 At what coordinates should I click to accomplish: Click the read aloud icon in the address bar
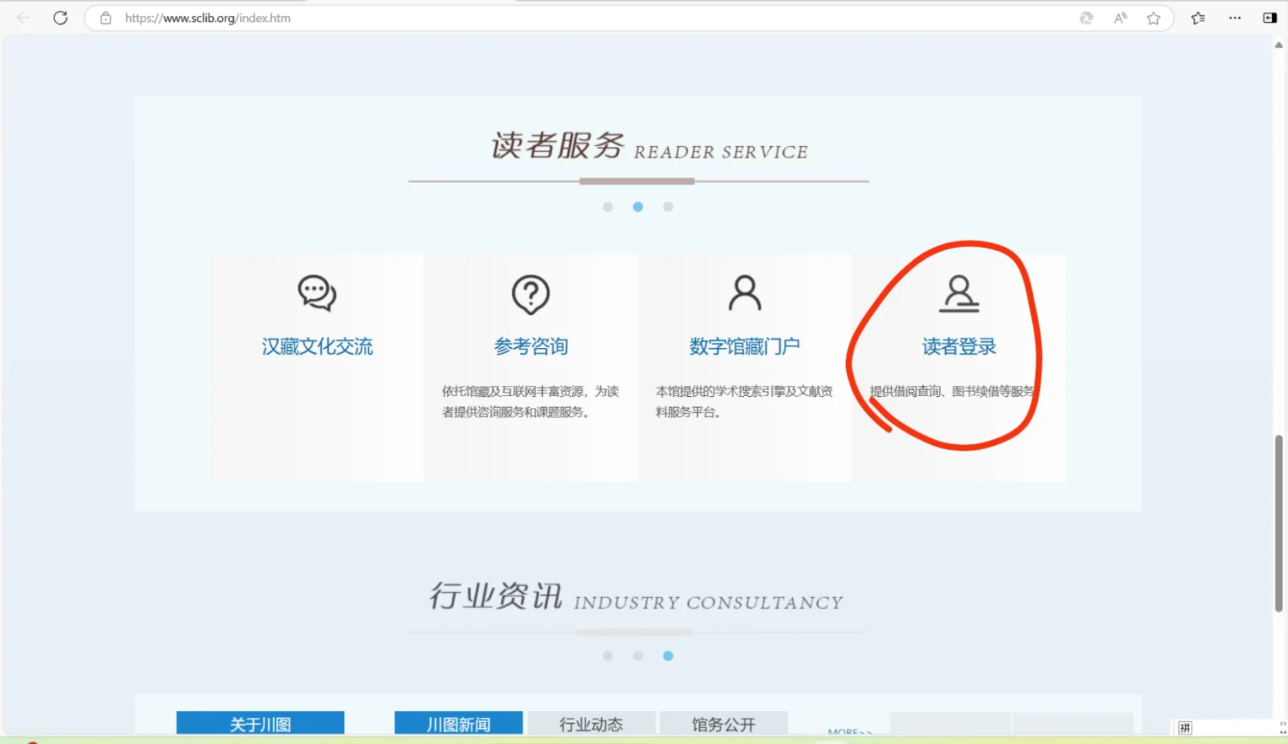[x=1120, y=18]
